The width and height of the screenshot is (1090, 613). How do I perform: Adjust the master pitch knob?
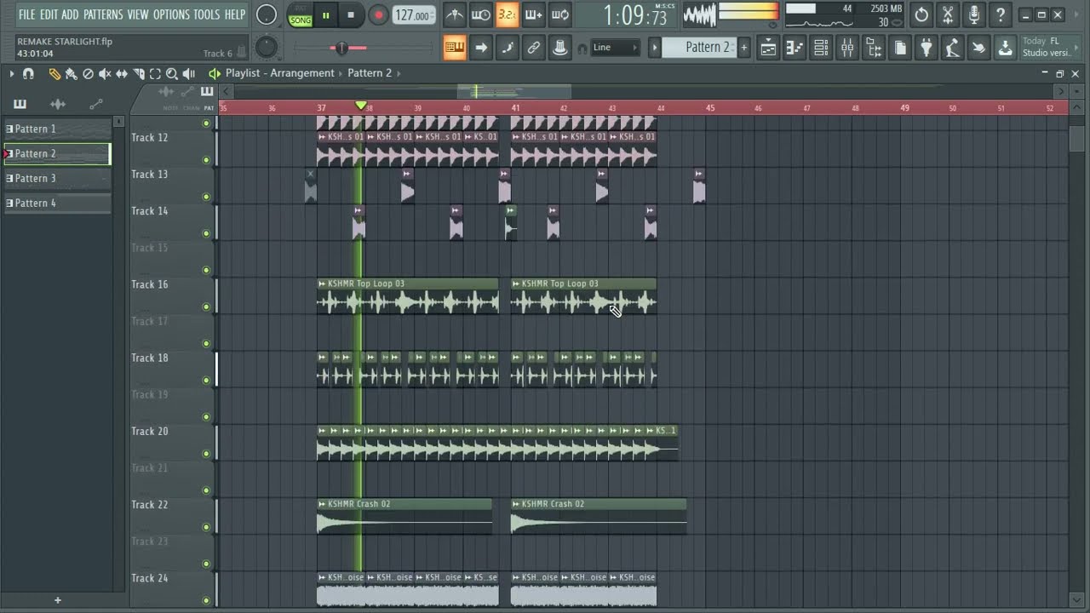tap(267, 48)
